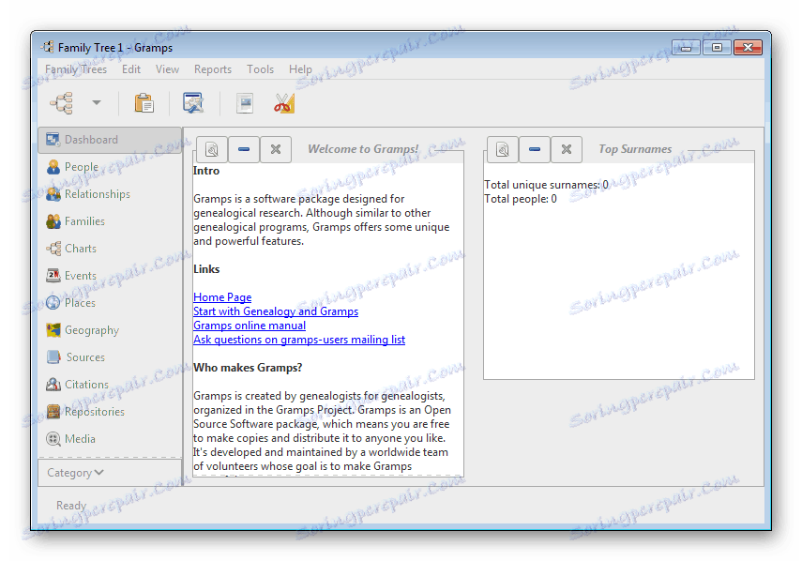Go to the Charts view
802x561 pixels.
(x=71, y=248)
